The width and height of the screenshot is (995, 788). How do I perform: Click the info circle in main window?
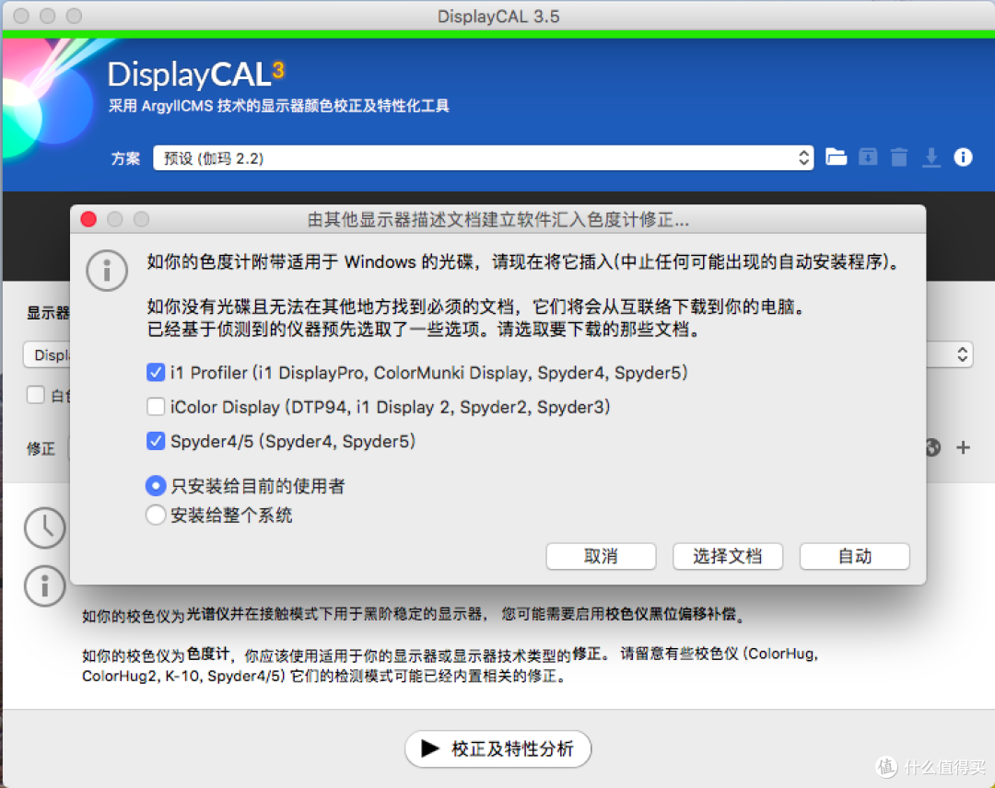pos(44,585)
